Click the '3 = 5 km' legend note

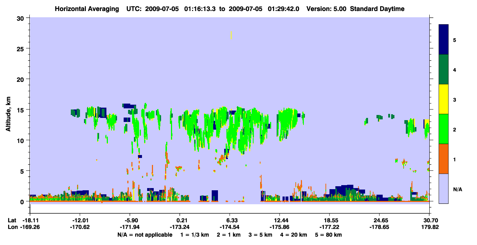pyautogui.click(x=260, y=235)
